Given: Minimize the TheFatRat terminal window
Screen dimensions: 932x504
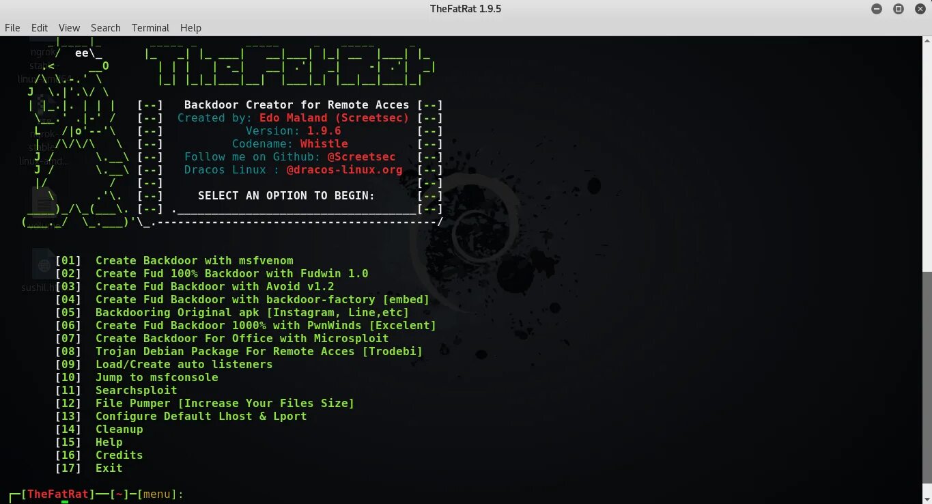Looking at the screenshot, I should pos(877,9).
